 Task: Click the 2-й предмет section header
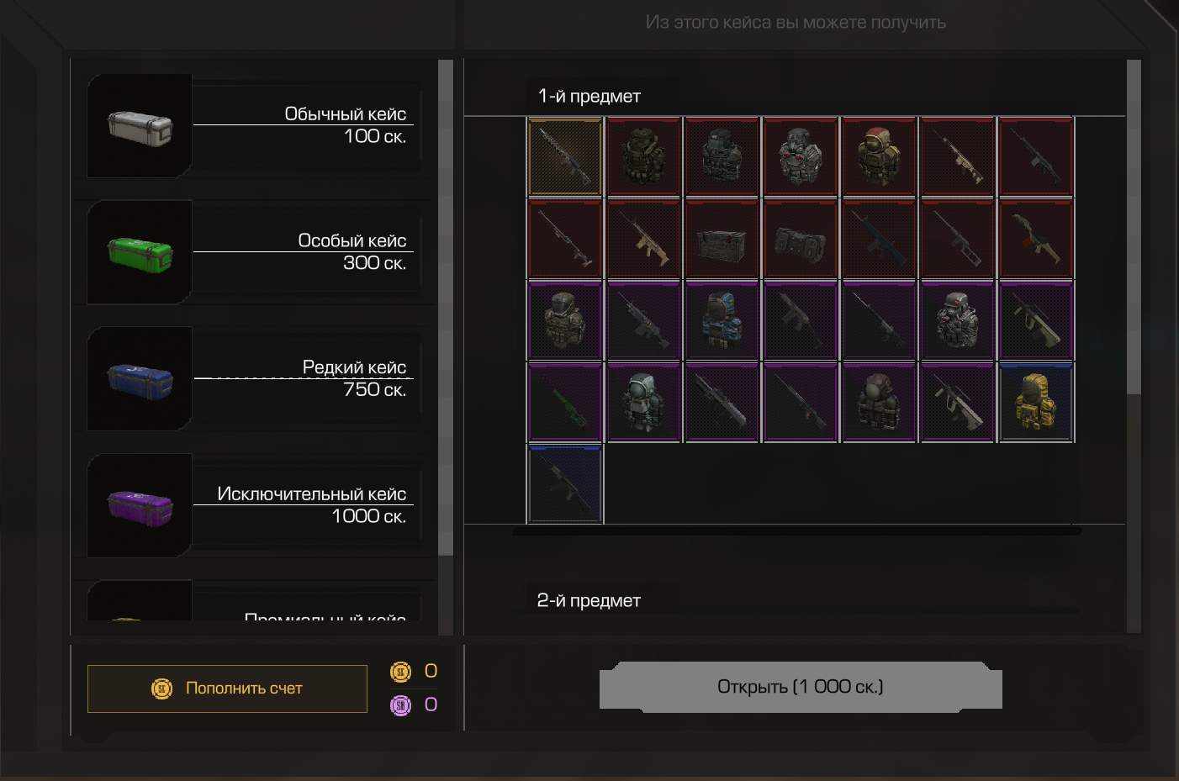(589, 600)
